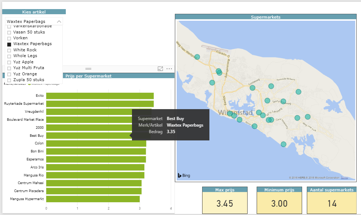Screen dimensions: 361x215
Task: Click the Vreugdenhil axis label
Action: (34, 112)
